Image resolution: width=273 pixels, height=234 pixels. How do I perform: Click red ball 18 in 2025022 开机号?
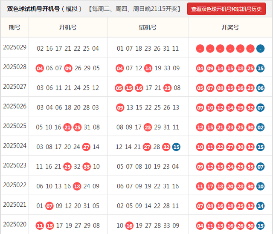[77, 186]
